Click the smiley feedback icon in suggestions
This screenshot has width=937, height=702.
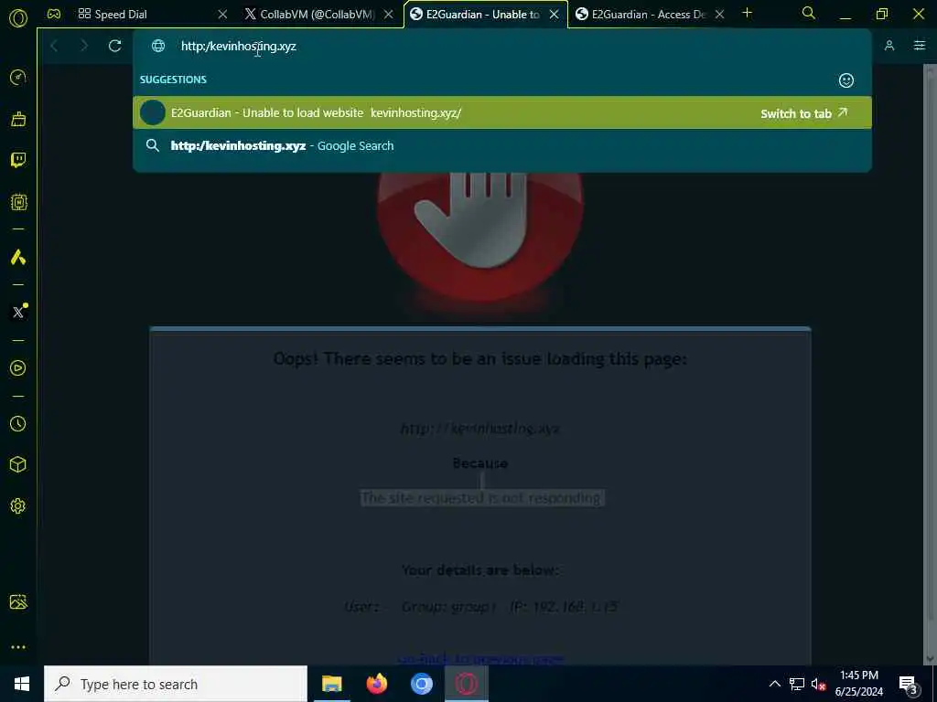point(846,80)
